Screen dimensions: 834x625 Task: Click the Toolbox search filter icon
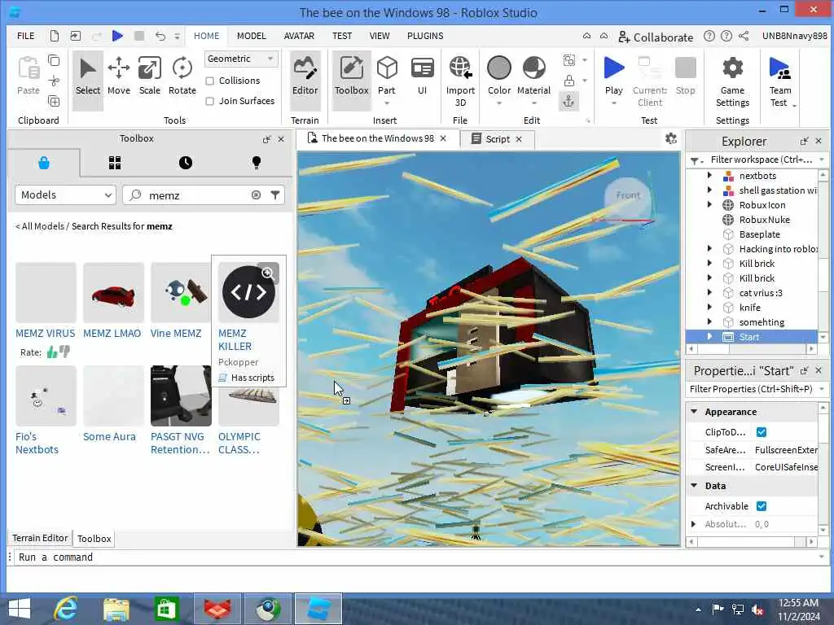point(275,195)
